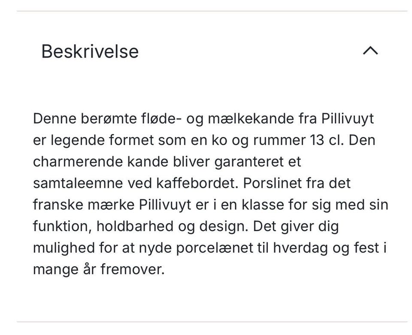Click the description paragraph text
The height and width of the screenshot is (335, 412).
click(206, 193)
